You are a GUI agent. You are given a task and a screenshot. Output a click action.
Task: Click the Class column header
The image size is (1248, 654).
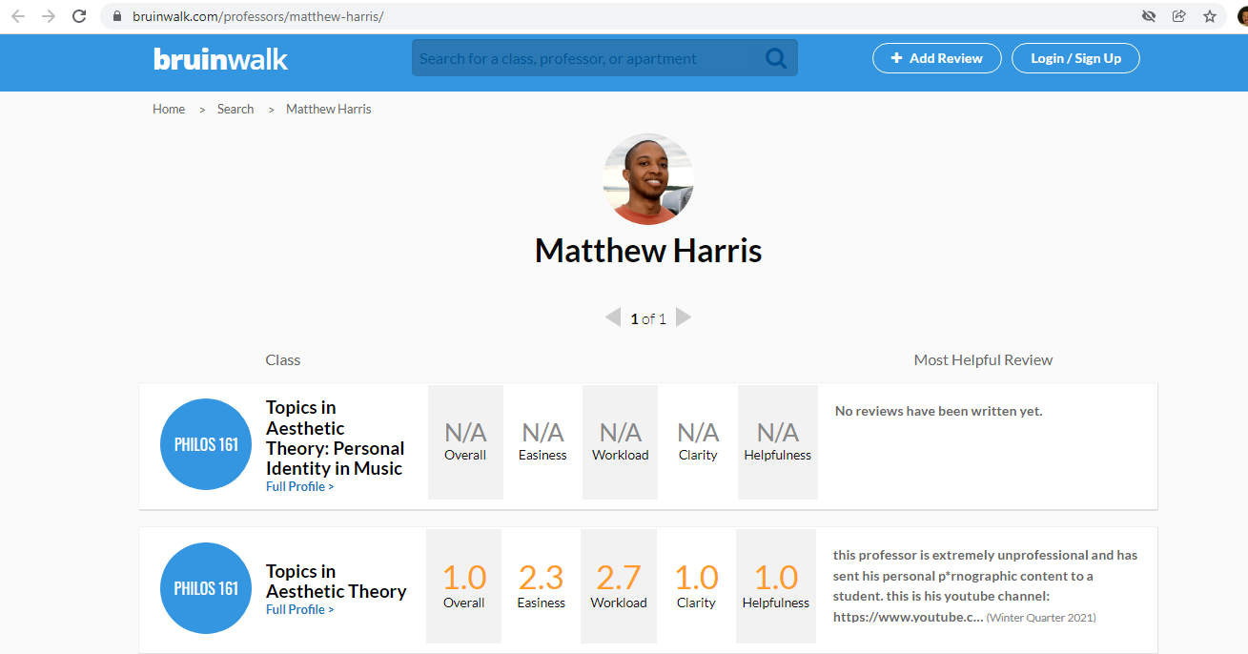[x=283, y=359]
